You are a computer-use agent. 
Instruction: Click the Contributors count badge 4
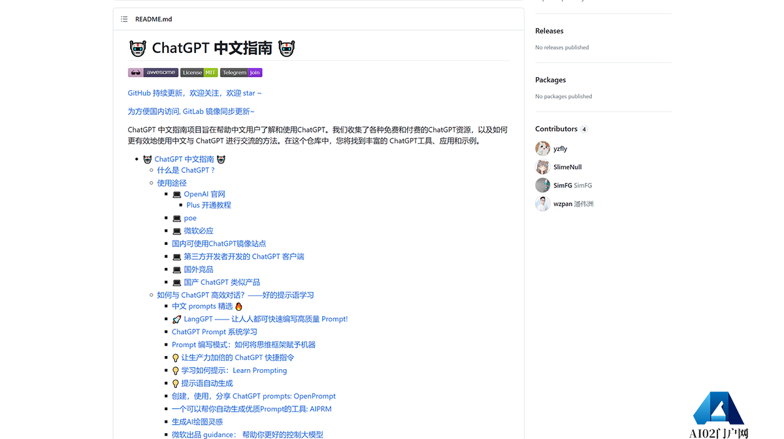pos(584,129)
